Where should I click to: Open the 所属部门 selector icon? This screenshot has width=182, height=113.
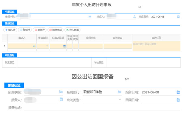click(120, 92)
